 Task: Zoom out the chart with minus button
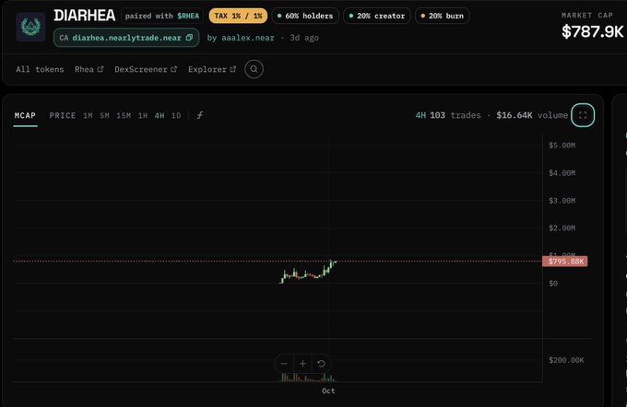(284, 364)
